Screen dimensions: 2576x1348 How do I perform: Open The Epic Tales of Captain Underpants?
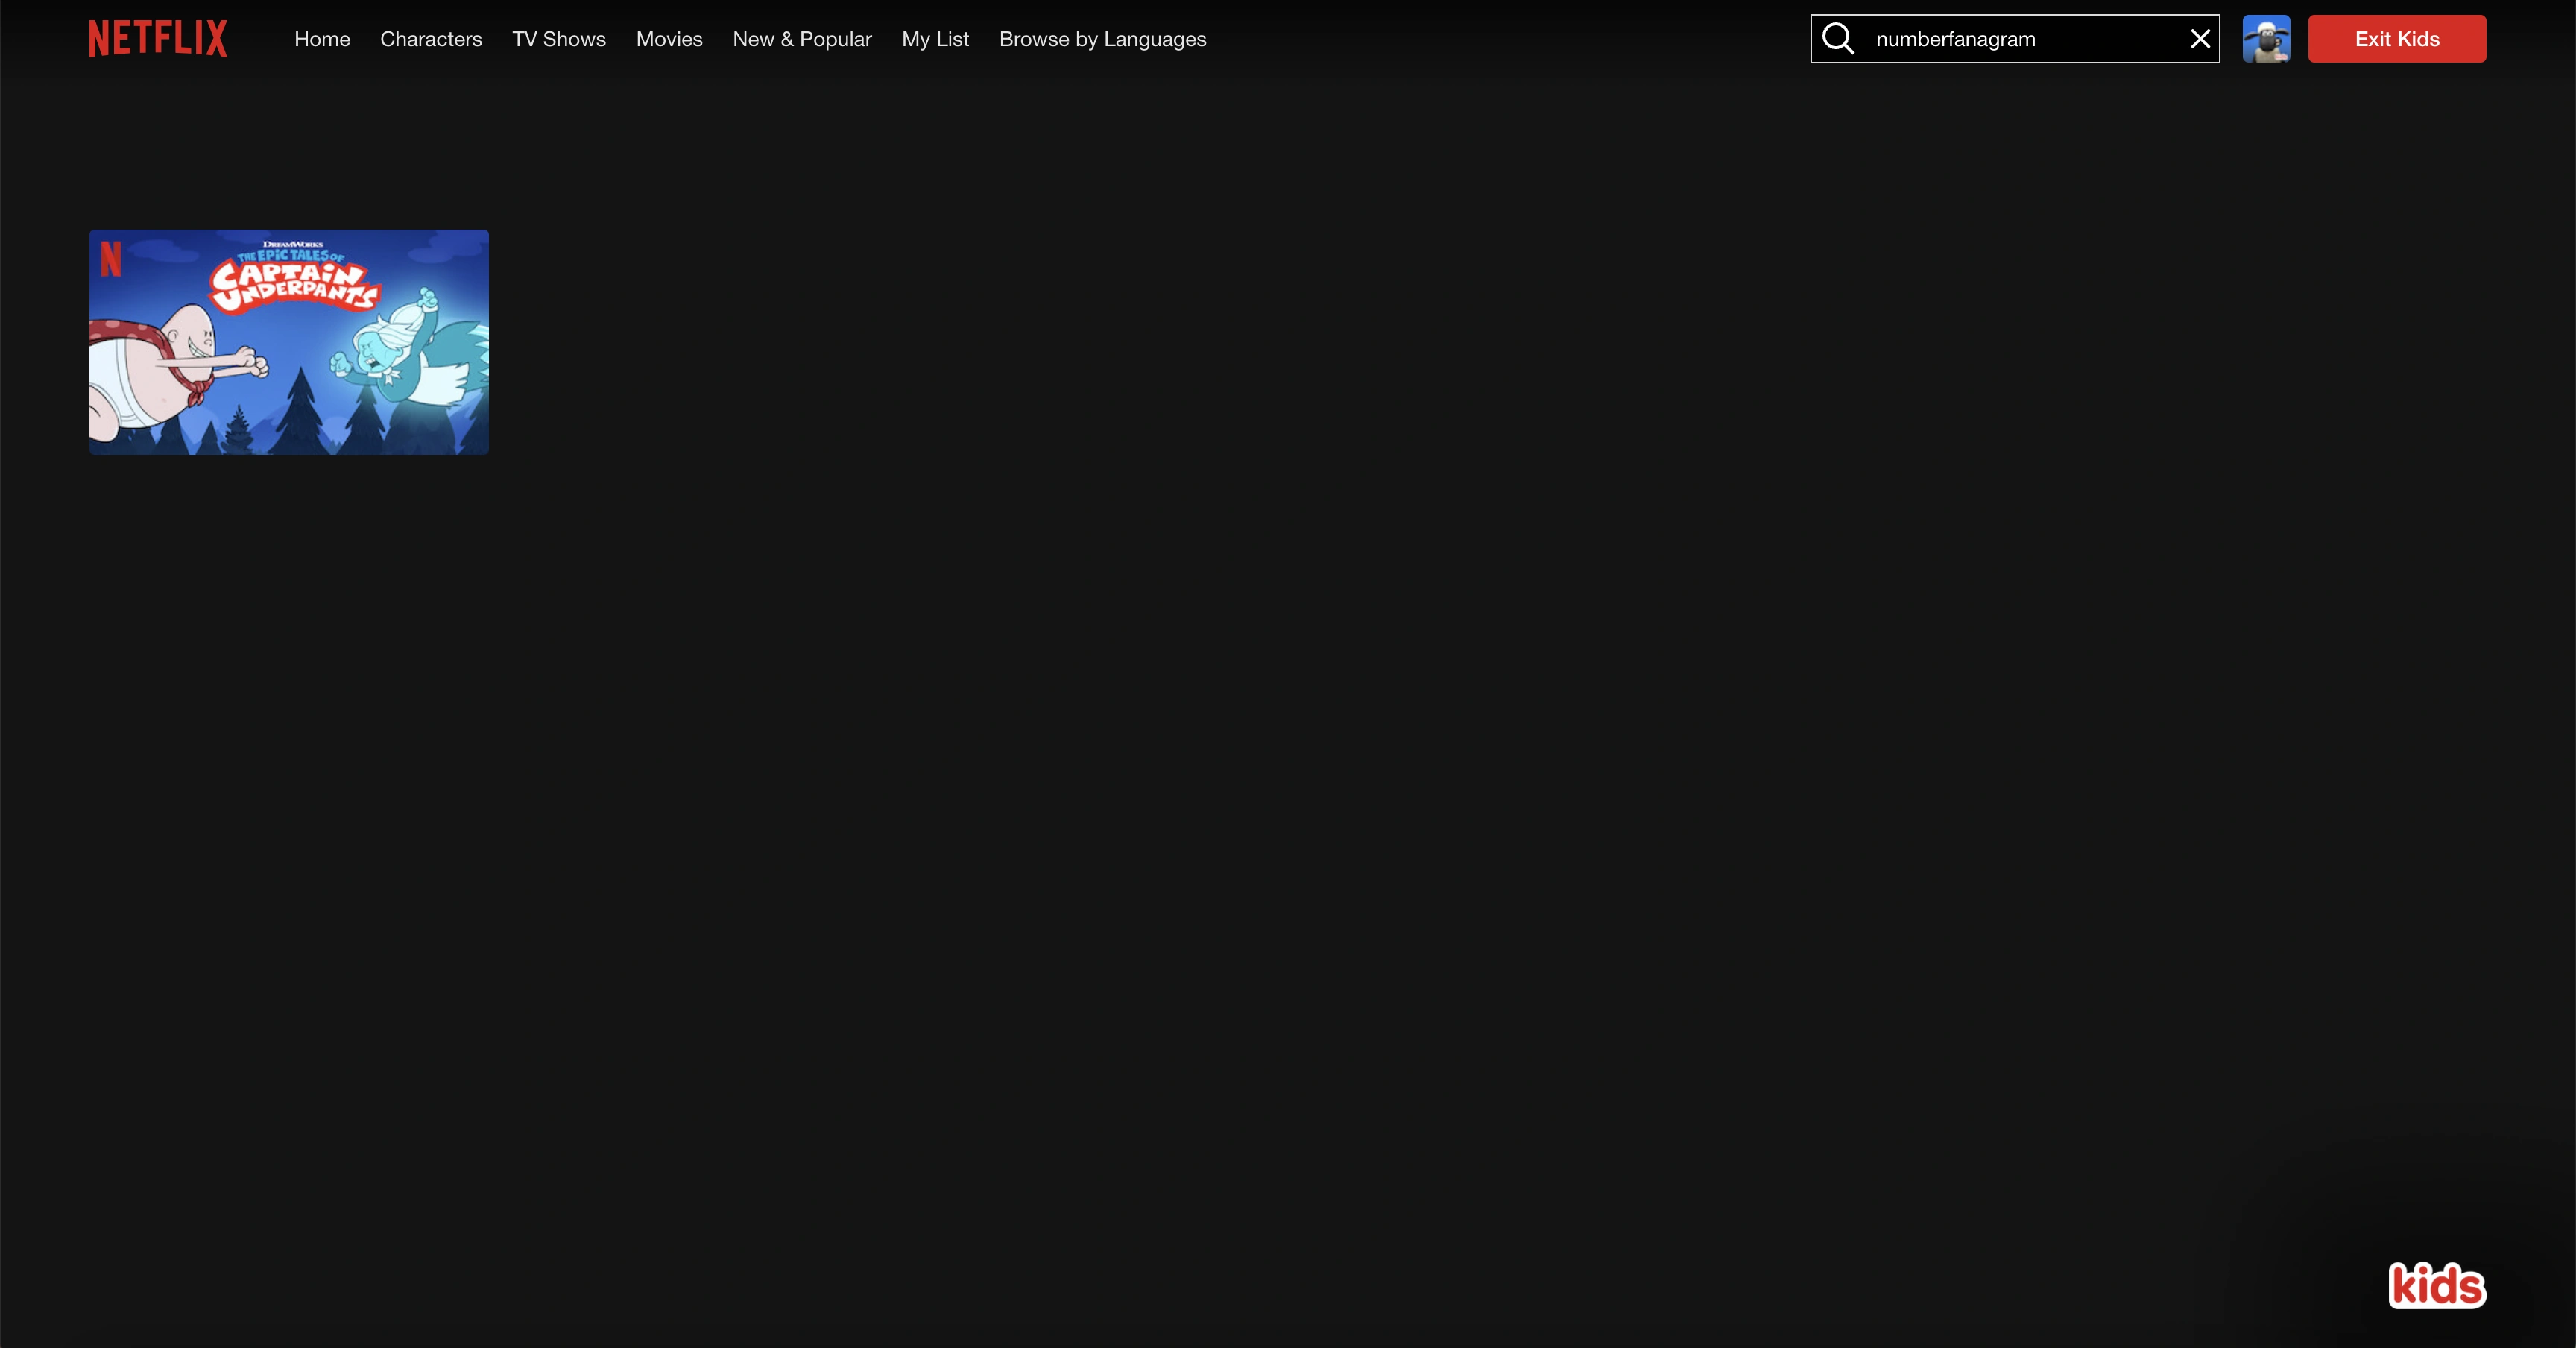[288, 342]
